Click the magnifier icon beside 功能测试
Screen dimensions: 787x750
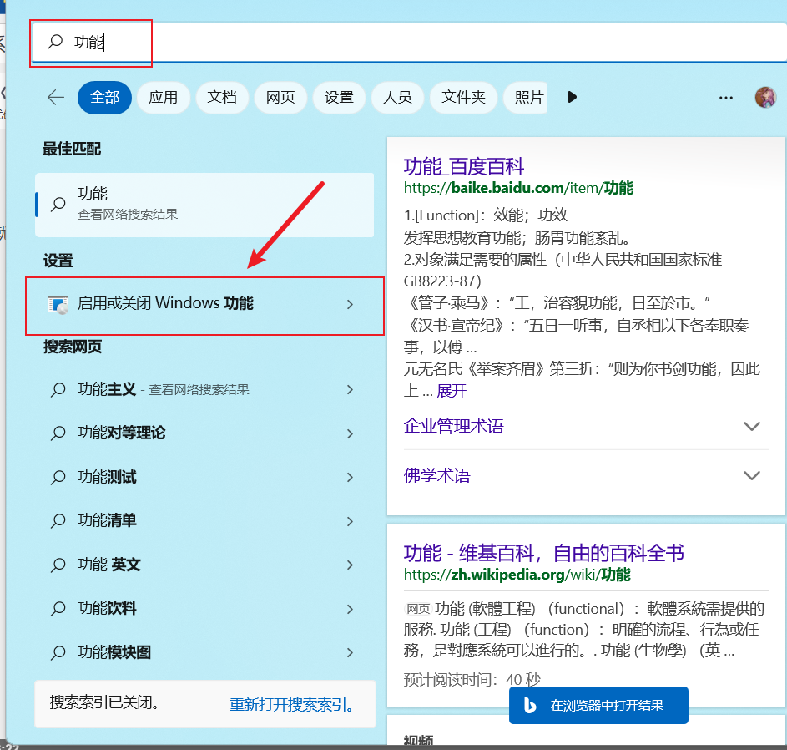tap(58, 477)
